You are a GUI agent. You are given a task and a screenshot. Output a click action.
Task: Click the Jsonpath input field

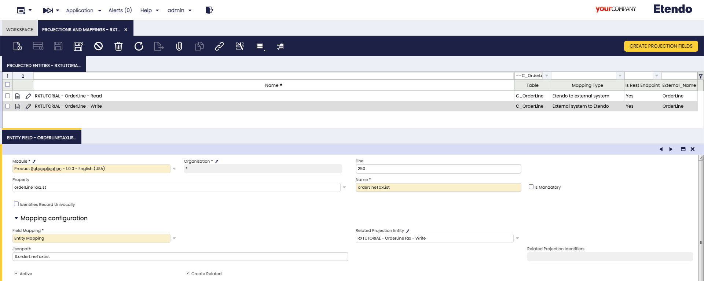pos(180,257)
